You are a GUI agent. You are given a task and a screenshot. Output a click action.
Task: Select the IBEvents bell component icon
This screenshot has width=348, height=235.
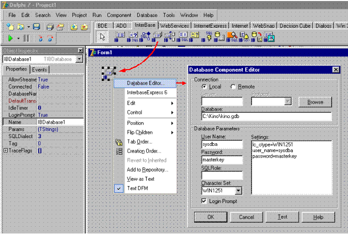[244, 37]
